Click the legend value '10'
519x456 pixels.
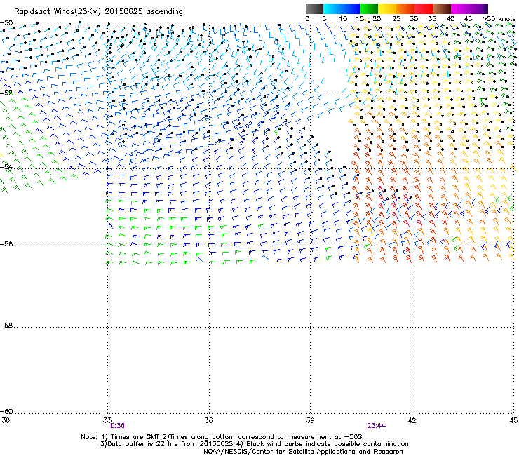pos(343,19)
